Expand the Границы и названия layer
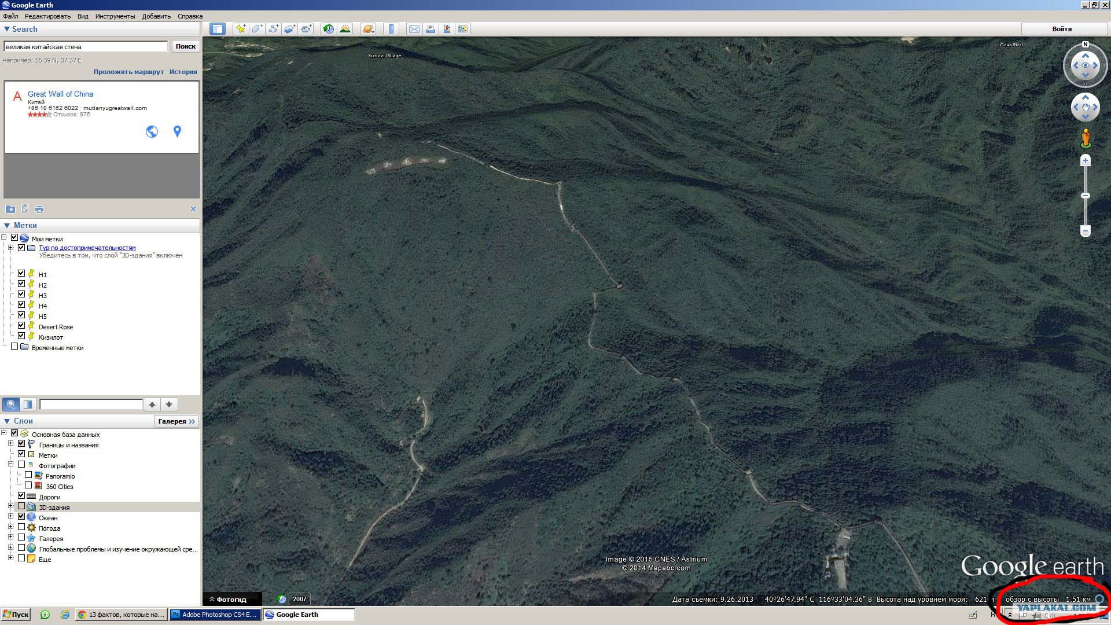The image size is (1111, 625). pyautogui.click(x=11, y=443)
